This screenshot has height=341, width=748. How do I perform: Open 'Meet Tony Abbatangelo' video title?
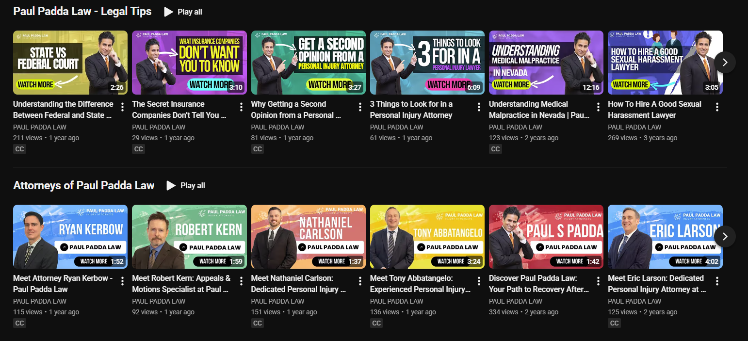(420, 284)
